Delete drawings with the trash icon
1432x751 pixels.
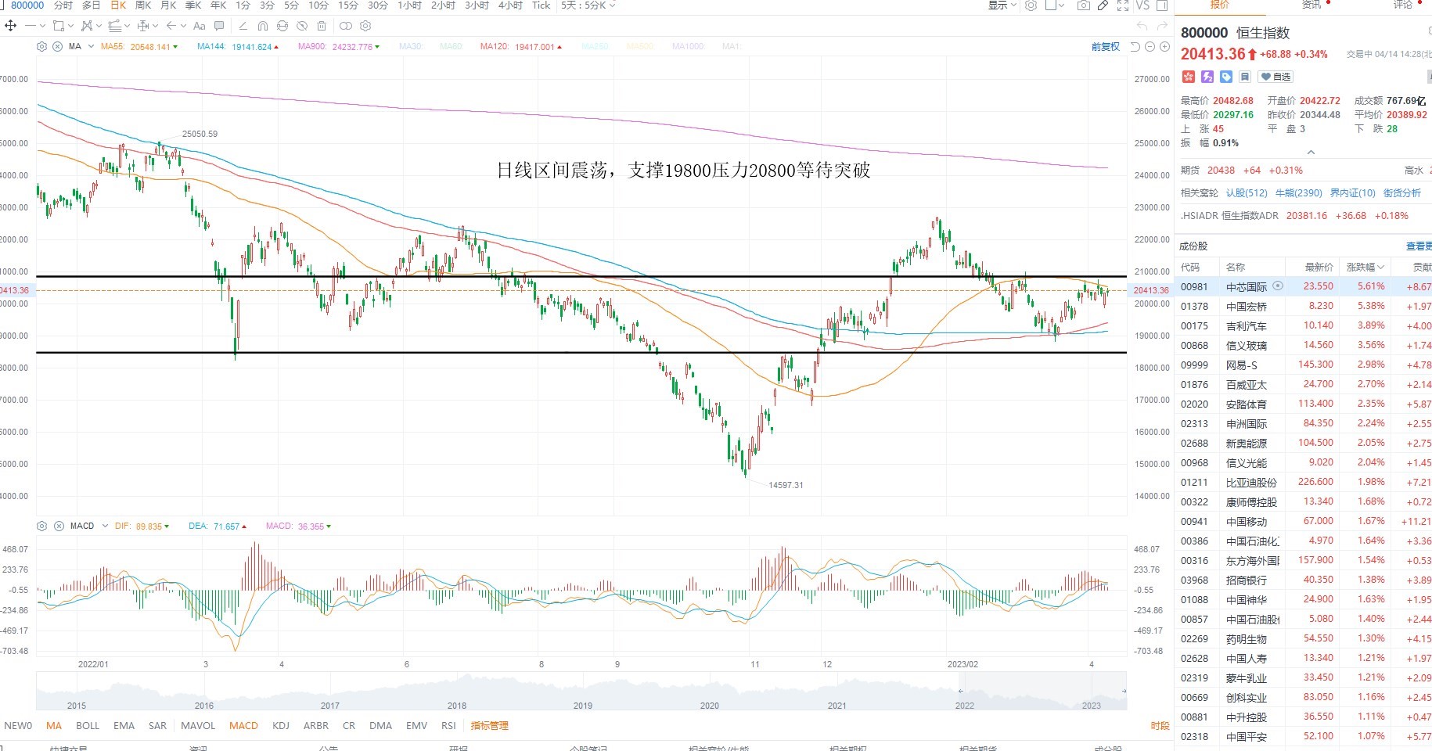click(322, 26)
